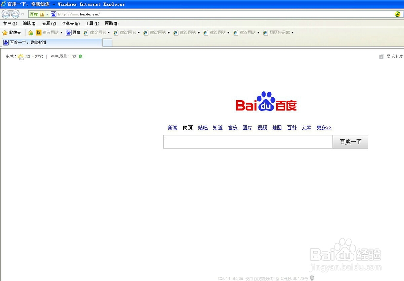The width and height of the screenshot is (404, 281).
Task: Open the 文件(F) menu
Action: (10, 23)
